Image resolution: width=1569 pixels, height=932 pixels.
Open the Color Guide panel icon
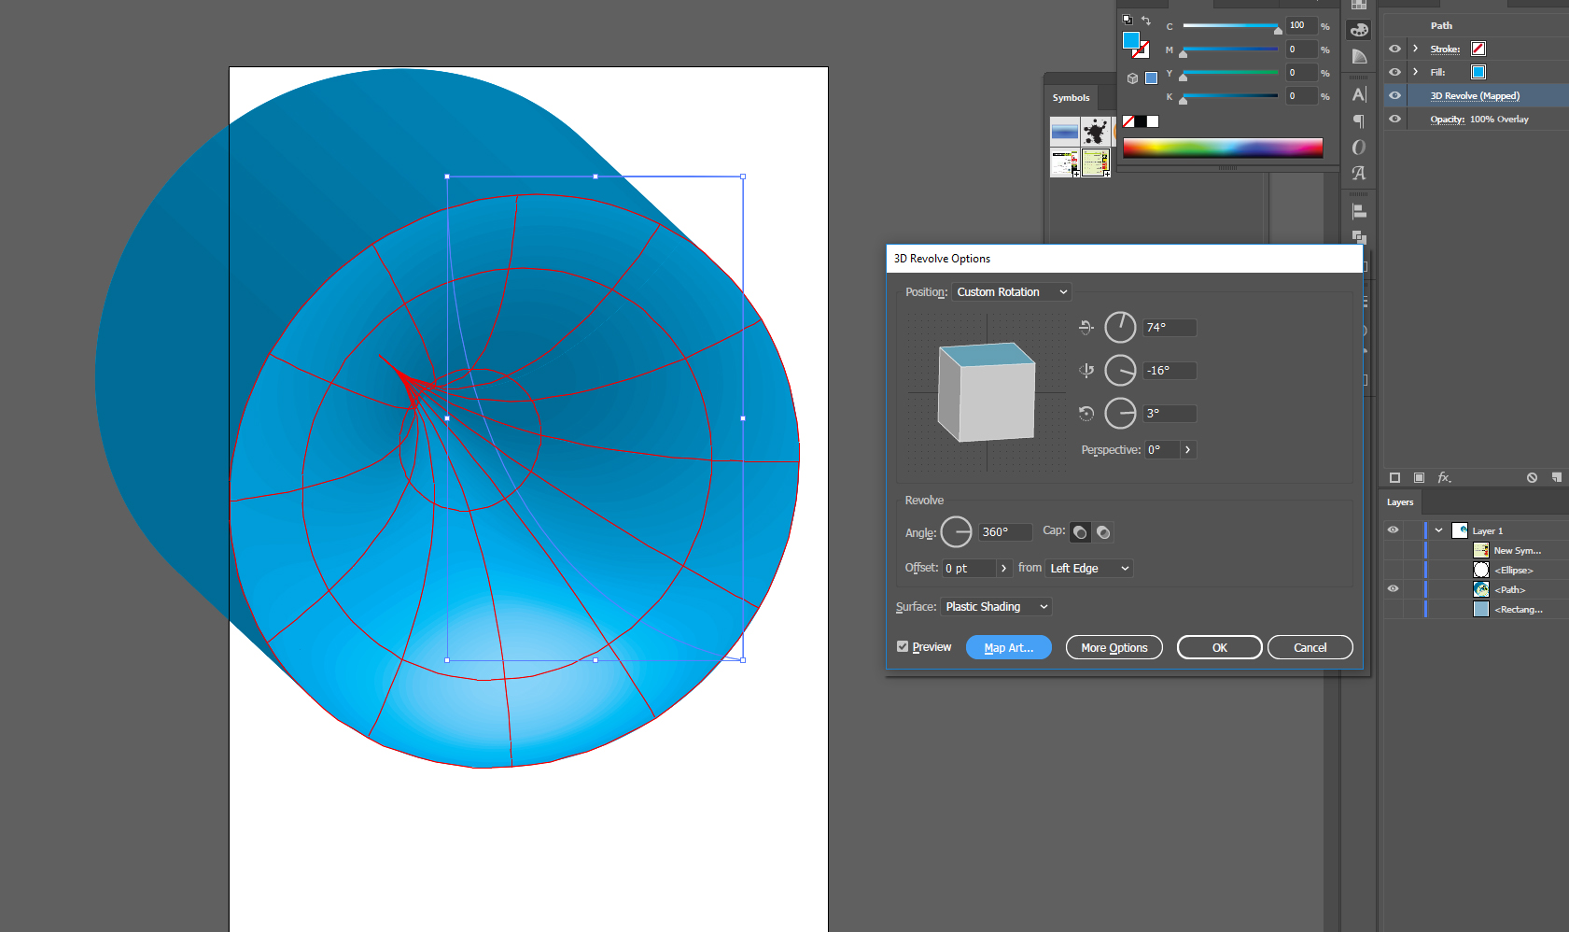1359,57
